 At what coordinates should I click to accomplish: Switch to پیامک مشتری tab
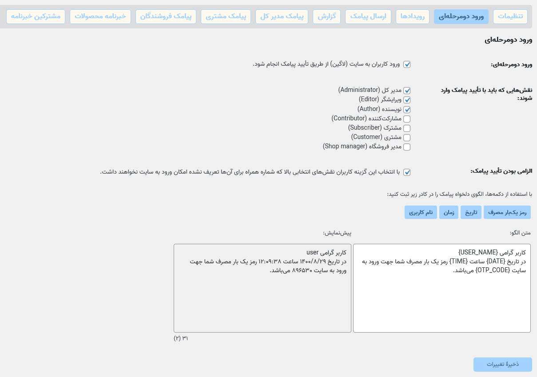226,16
